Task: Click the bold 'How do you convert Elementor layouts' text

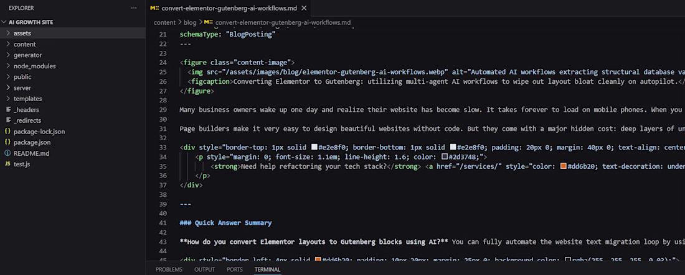Action: [314, 242]
